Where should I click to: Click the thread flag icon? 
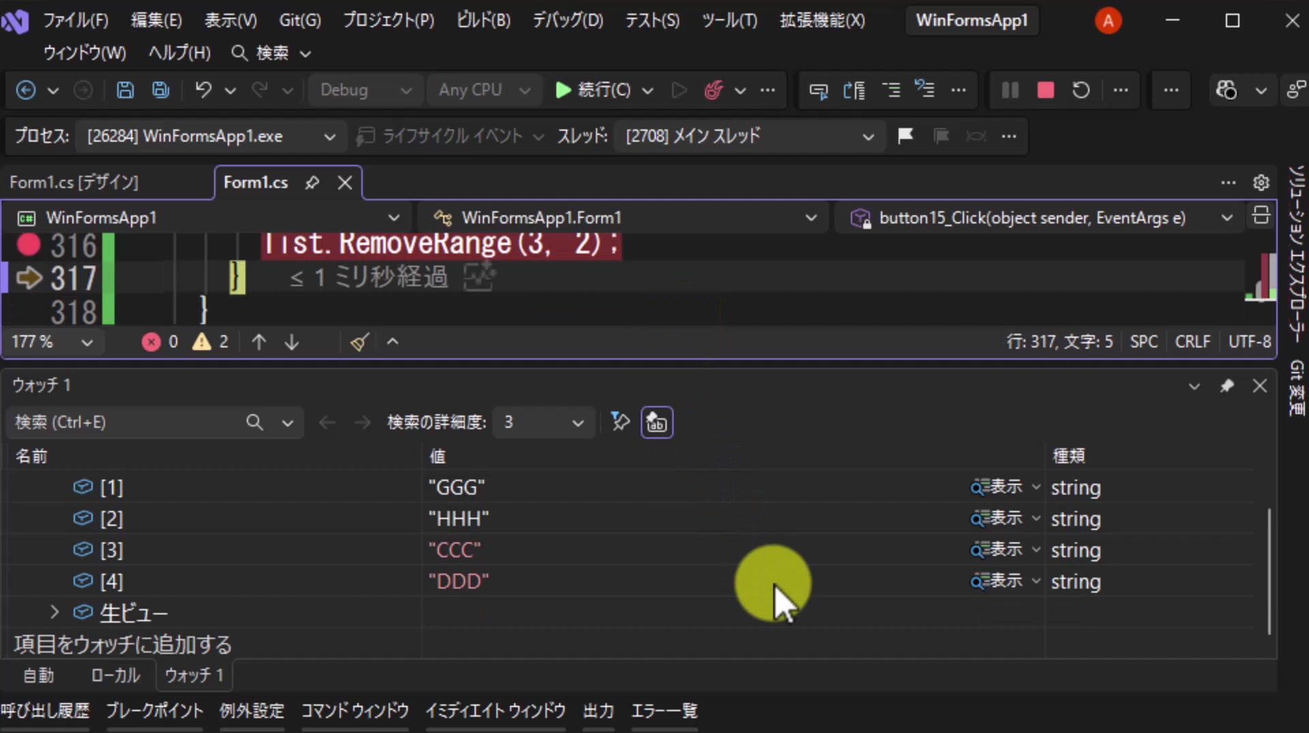tap(905, 136)
